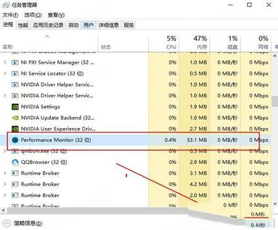Click the QQBrowser process icon
The height and width of the screenshot is (230, 278).
coord(15,163)
